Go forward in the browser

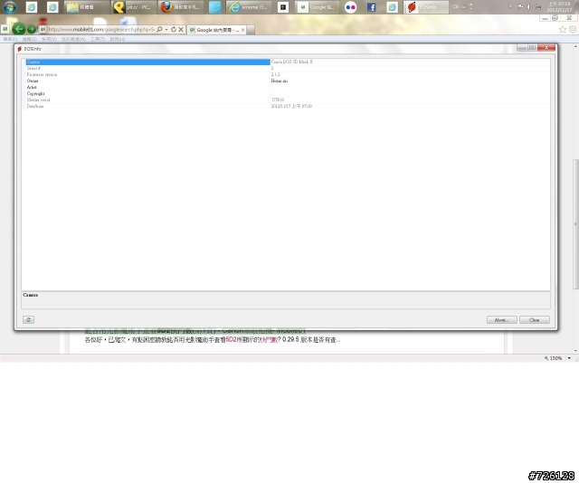32,29
